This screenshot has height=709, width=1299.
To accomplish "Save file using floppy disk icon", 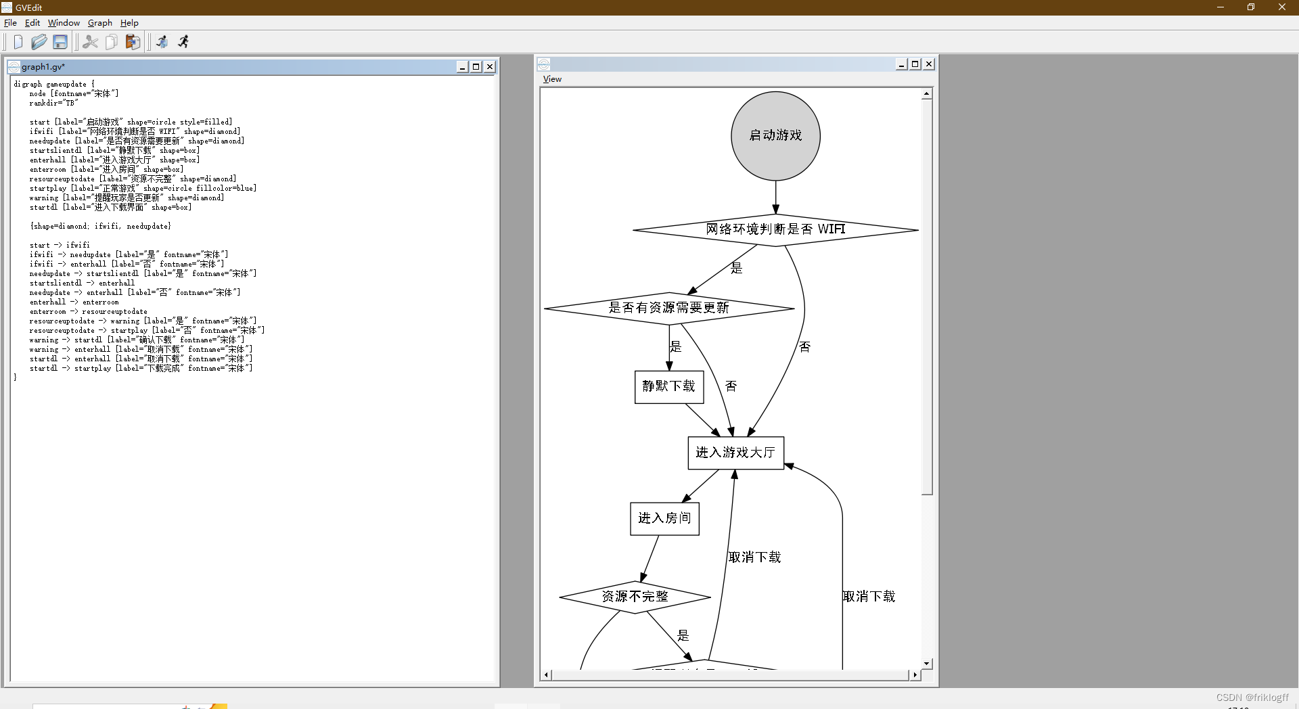I will coord(60,42).
